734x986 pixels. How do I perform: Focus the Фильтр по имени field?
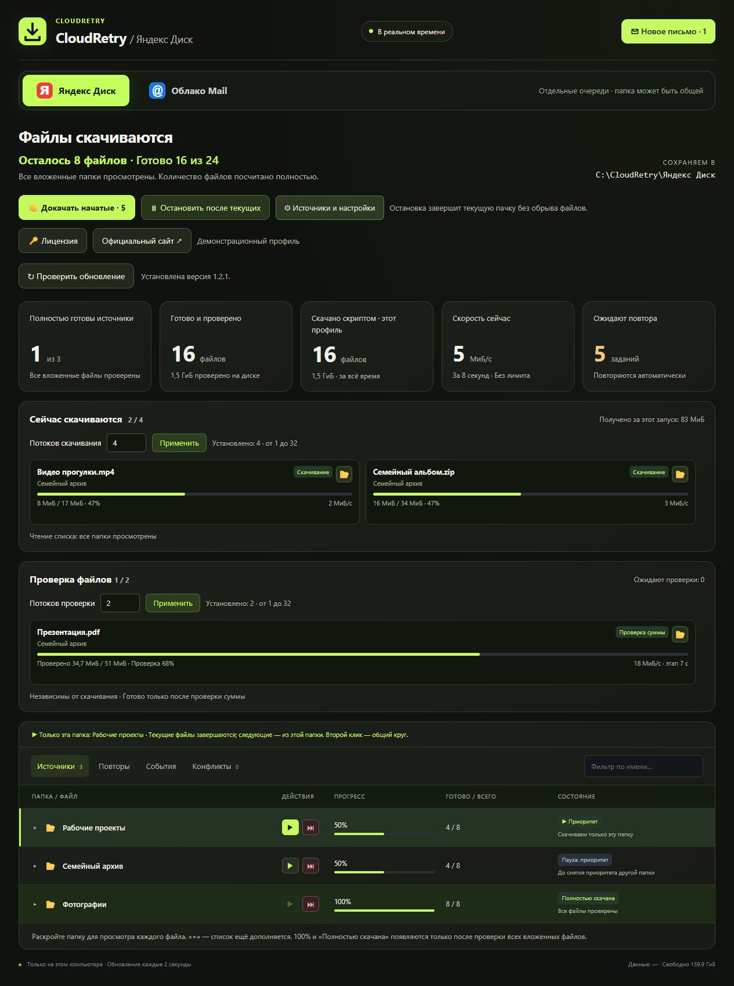[643, 766]
